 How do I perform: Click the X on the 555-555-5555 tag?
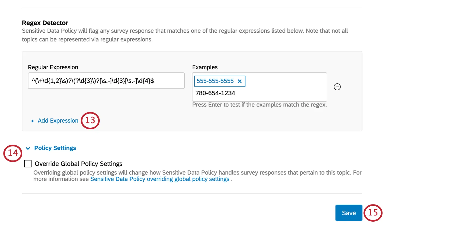(x=240, y=81)
